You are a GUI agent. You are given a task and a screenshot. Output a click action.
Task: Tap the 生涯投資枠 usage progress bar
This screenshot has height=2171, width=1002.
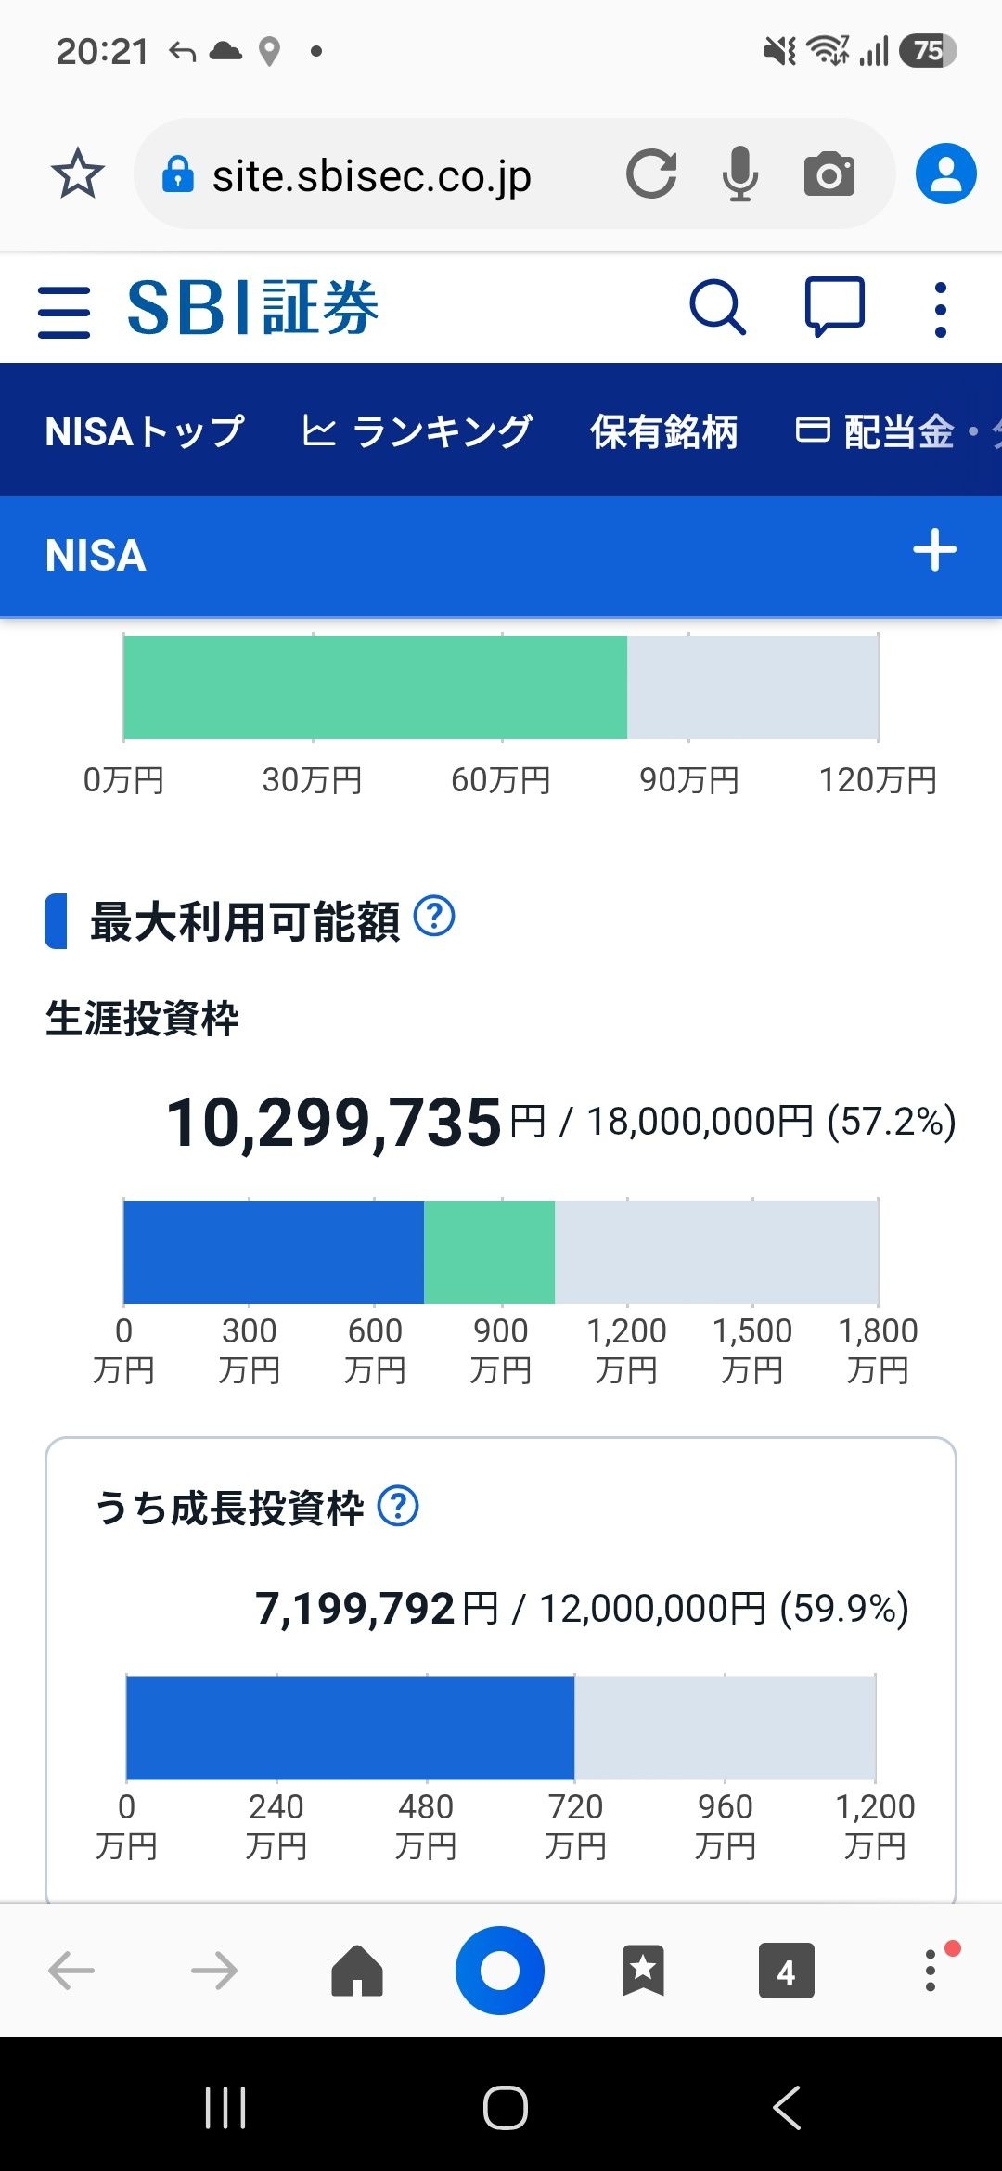501,1252
